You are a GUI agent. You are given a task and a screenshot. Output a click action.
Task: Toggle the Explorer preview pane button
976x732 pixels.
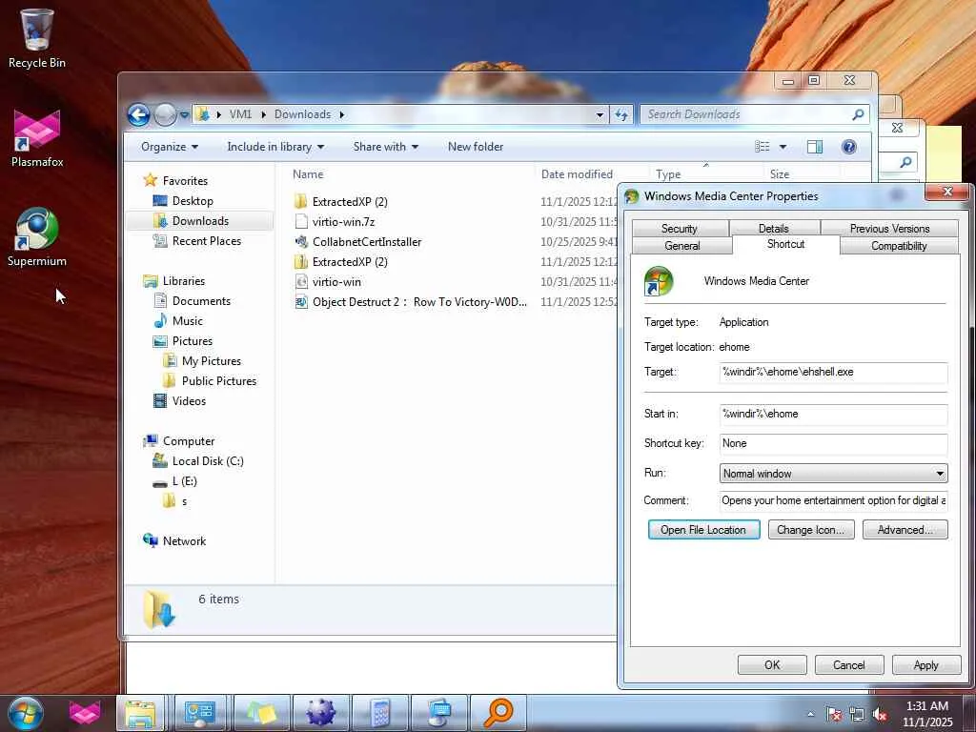(x=814, y=147)
